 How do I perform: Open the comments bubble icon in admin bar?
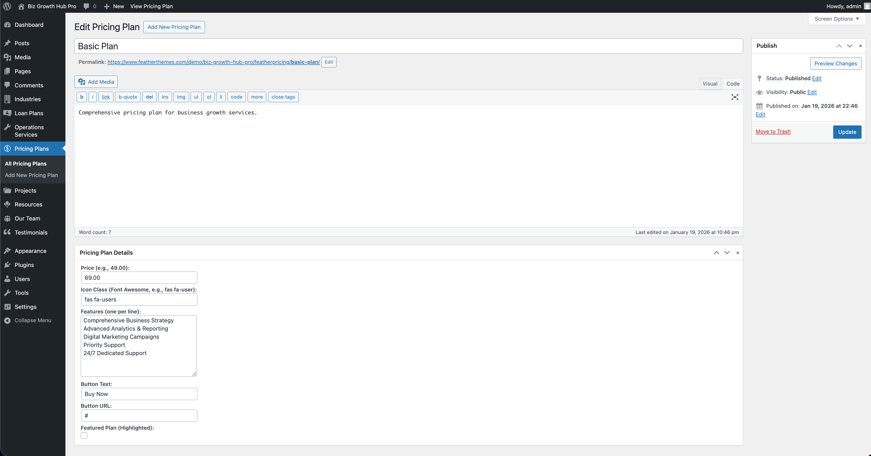point(87,6)
